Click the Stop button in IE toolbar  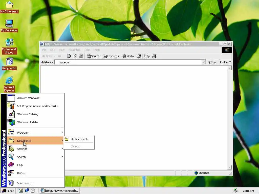pyautogui.click(x=69, y=56)
